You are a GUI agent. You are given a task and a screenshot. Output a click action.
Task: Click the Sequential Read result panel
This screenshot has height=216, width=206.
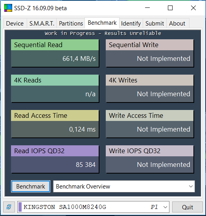[55, 53]
